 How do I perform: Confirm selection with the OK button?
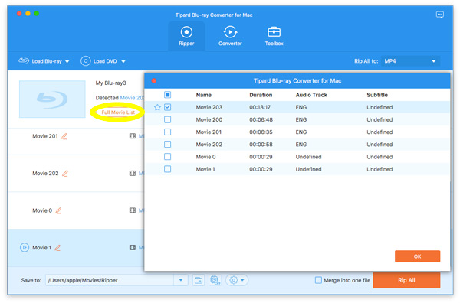coord(417,256)
